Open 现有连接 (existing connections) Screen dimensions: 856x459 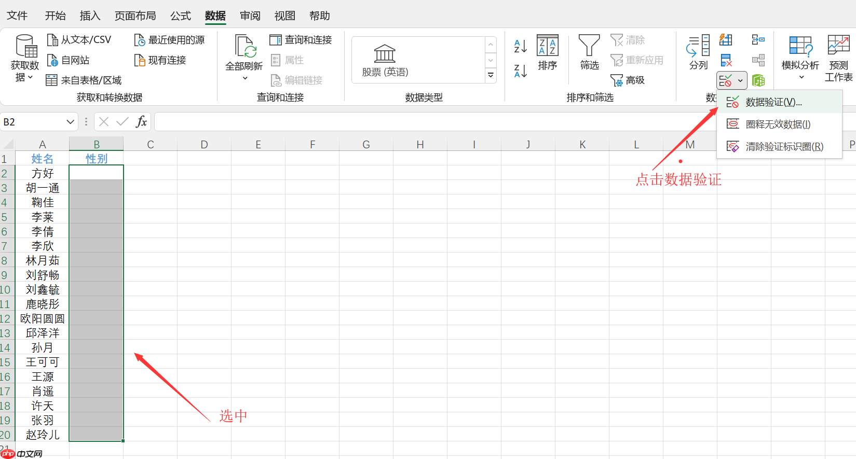(x=160, y=60)
